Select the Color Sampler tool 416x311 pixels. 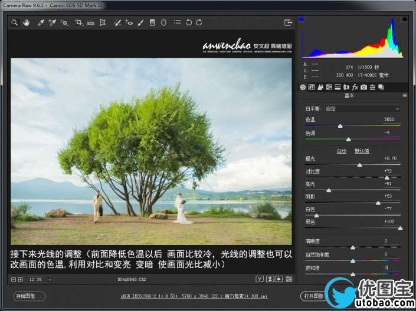(52, 22)
